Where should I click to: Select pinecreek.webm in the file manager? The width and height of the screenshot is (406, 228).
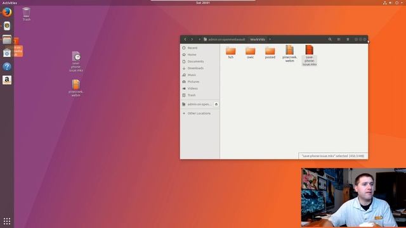click(x=289, y=54)
